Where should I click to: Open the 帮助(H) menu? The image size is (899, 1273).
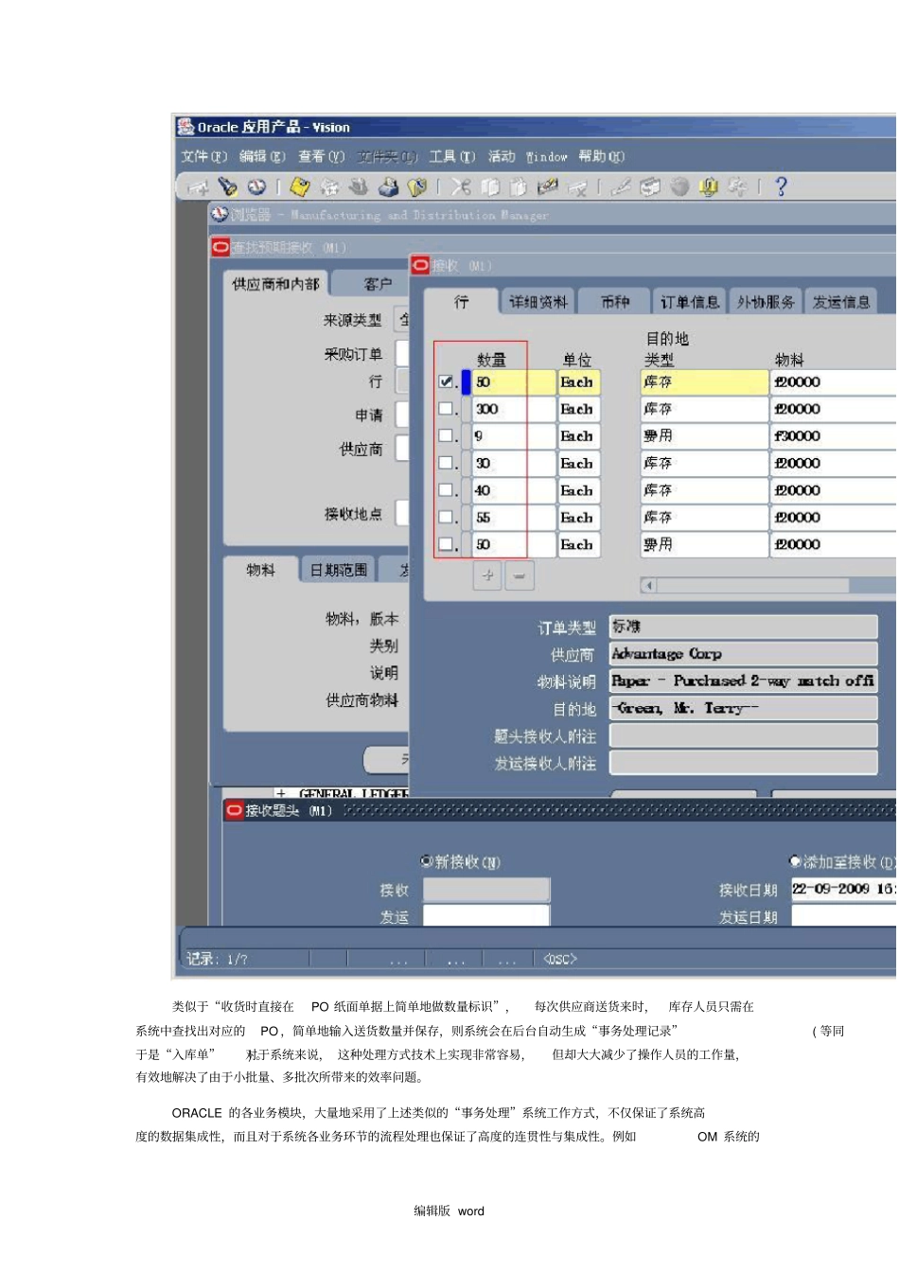coord(602,156)
